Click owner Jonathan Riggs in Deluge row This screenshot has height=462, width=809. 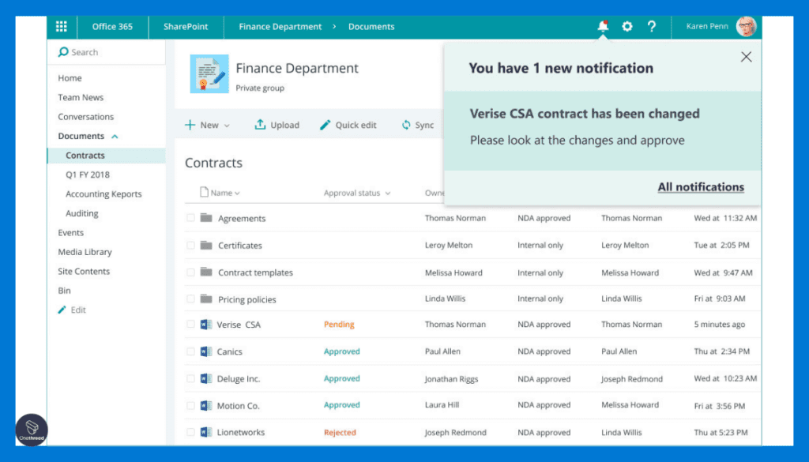[x=451, y=379]
